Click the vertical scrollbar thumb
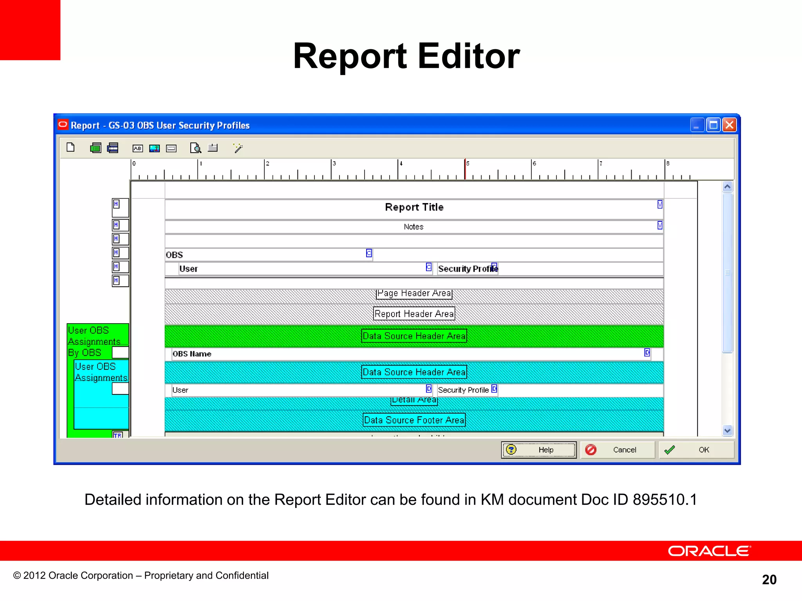The width and height of the screenshot is (802, 601). click(x=728, y=273)
